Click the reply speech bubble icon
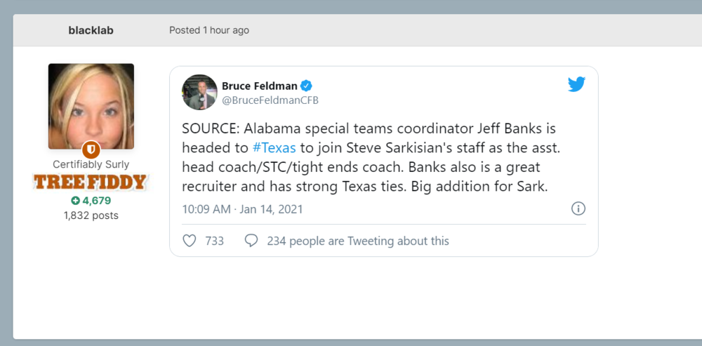The height and width of the screenshot is (346, 702). point(251,241)
